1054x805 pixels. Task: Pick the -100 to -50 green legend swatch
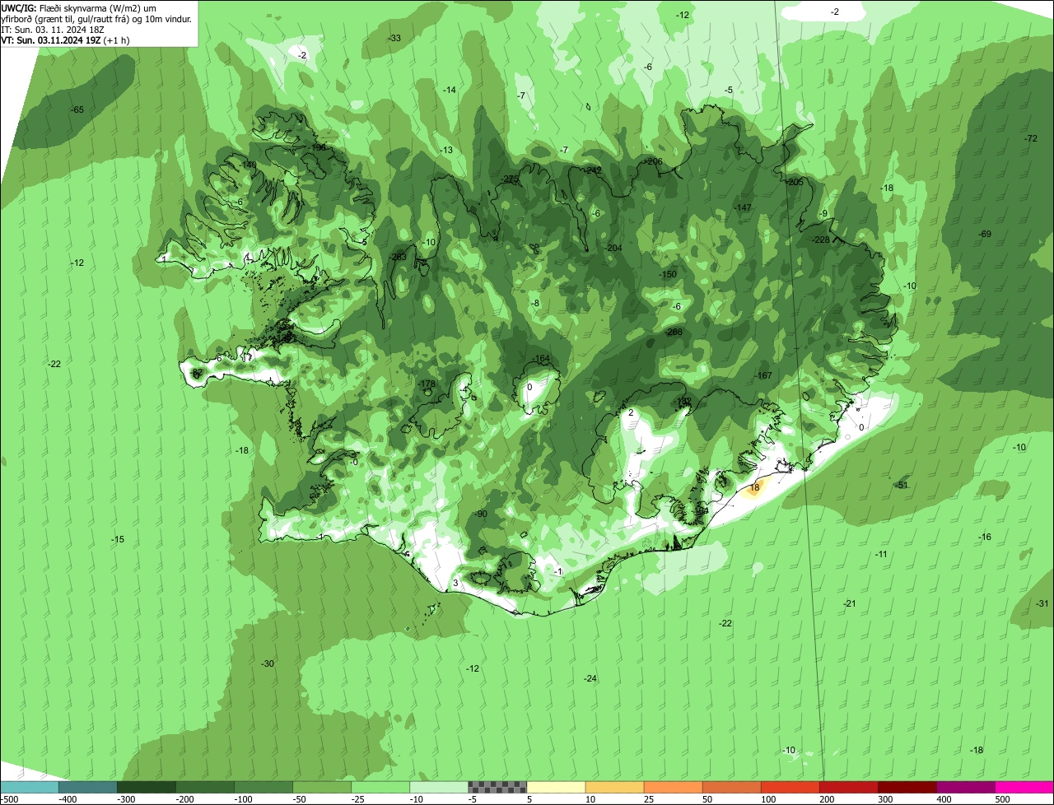coord(263,787)
